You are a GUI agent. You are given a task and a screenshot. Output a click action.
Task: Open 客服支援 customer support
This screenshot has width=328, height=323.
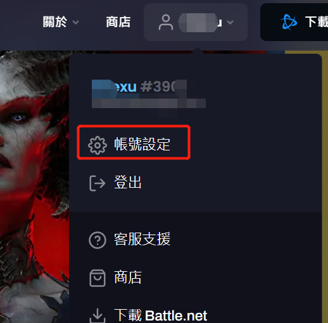142,239
